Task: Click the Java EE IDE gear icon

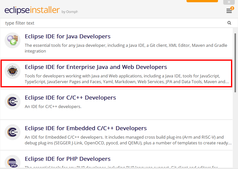Action: [x=12, y=71]
